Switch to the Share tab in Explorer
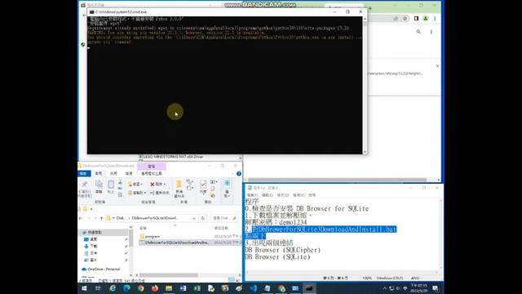 [113, 174]
